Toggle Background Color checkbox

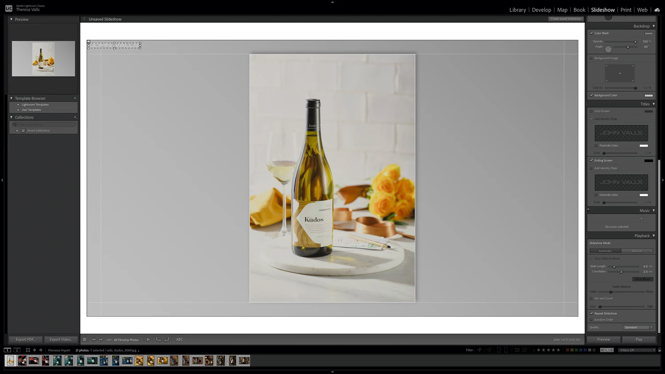[591, 95]
